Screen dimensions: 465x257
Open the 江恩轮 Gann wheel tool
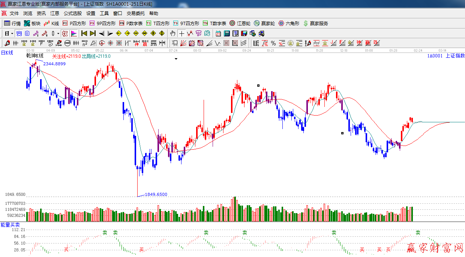240,23
